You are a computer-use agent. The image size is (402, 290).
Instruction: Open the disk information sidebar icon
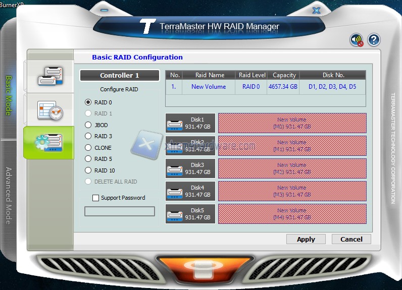pyautogui.click(x=49, y=76)
